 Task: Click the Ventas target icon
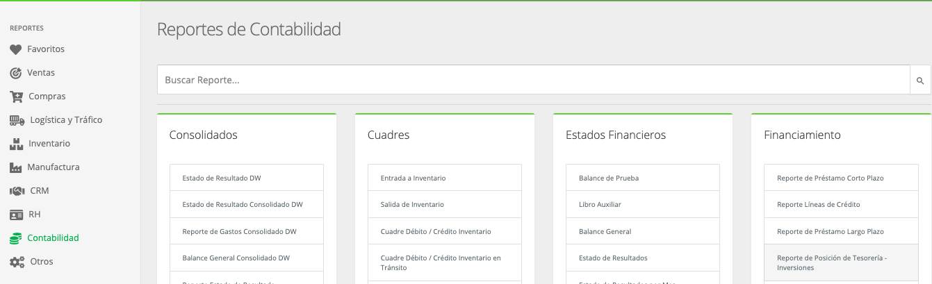15,73
